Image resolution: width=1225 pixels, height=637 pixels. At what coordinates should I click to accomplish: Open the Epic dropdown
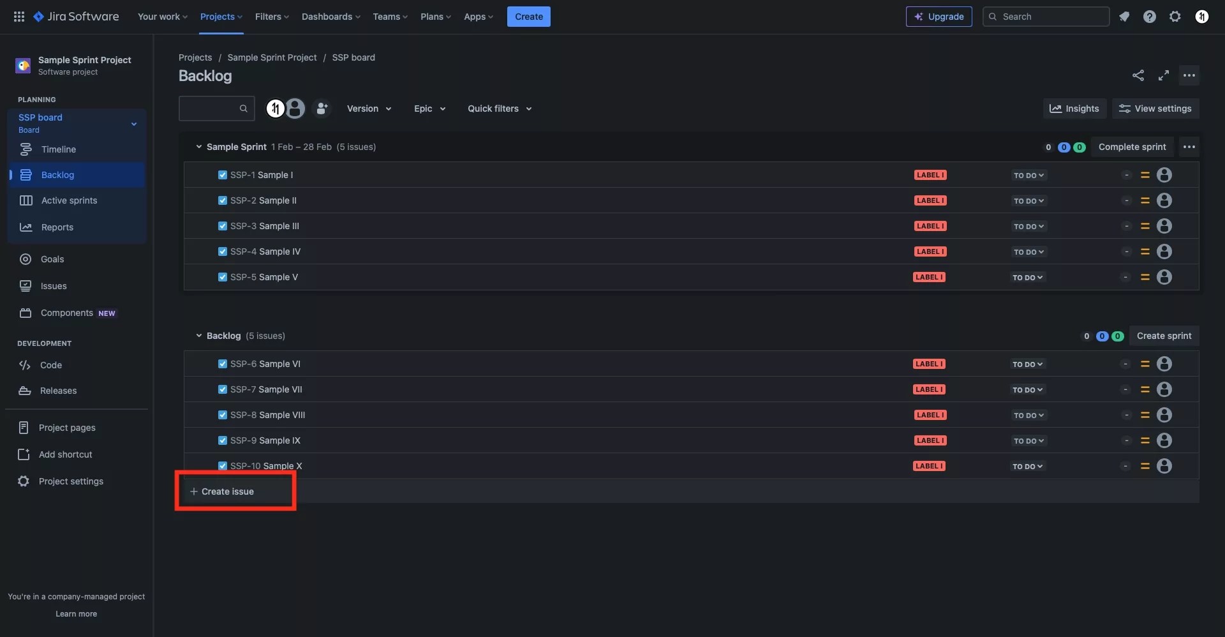pyautogui.click(x=429, y=109)
